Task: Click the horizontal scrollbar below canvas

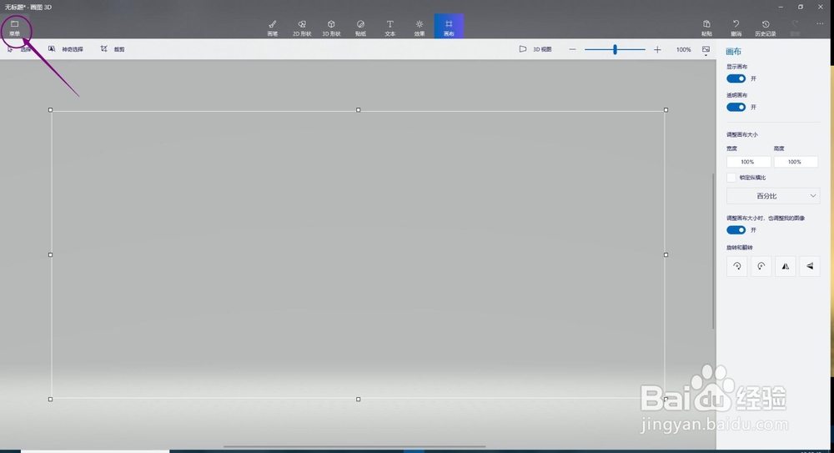Action: click(x=354, y=446)
